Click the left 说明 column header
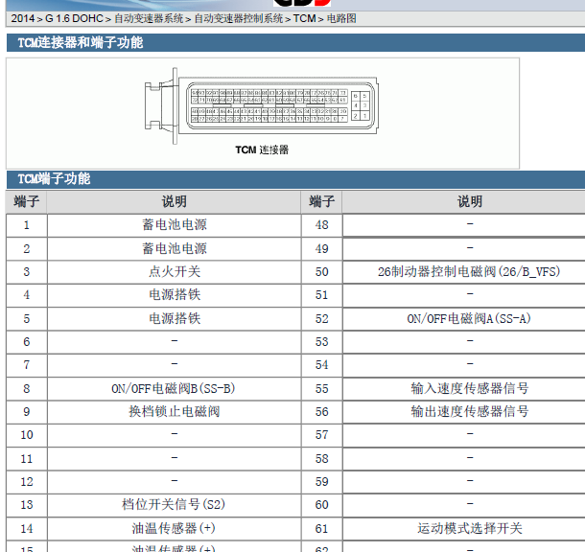 pos(175,202)
